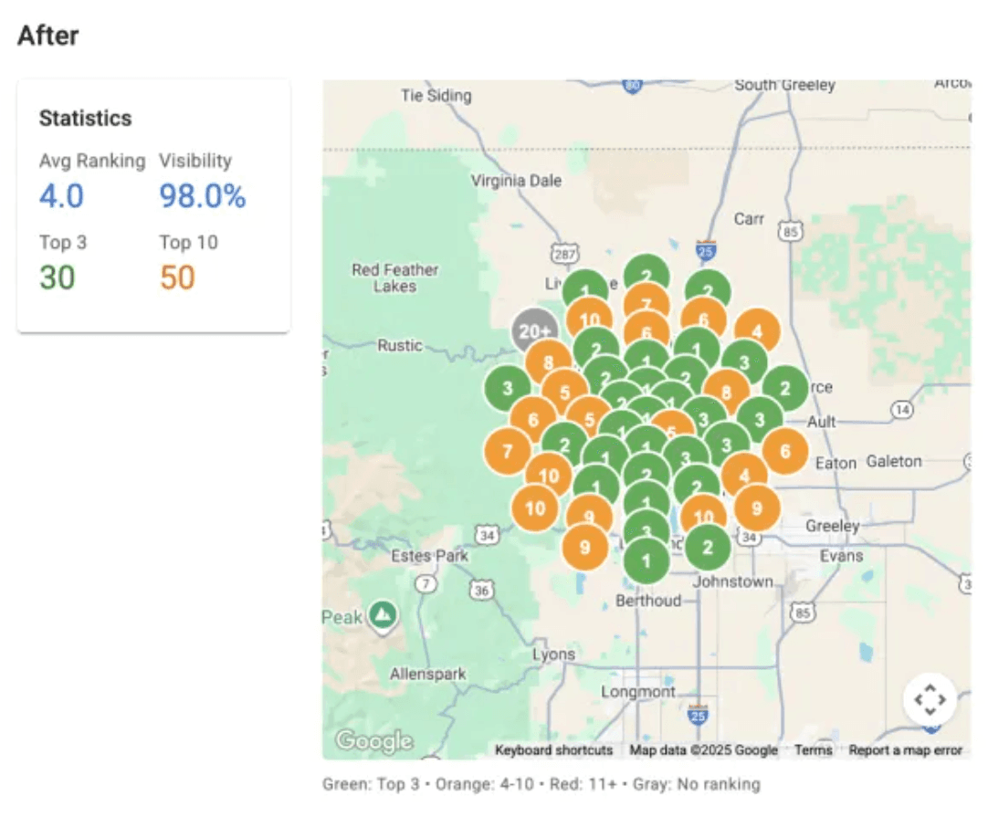Click the gray 20+ no-ranking marker

coord(534,331)
